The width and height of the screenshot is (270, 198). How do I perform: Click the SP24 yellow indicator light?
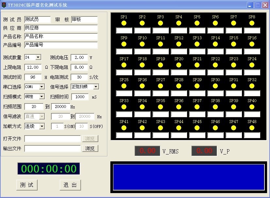pyautogui.click(x=252, y=65)
